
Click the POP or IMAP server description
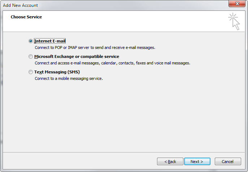point(95,47)
